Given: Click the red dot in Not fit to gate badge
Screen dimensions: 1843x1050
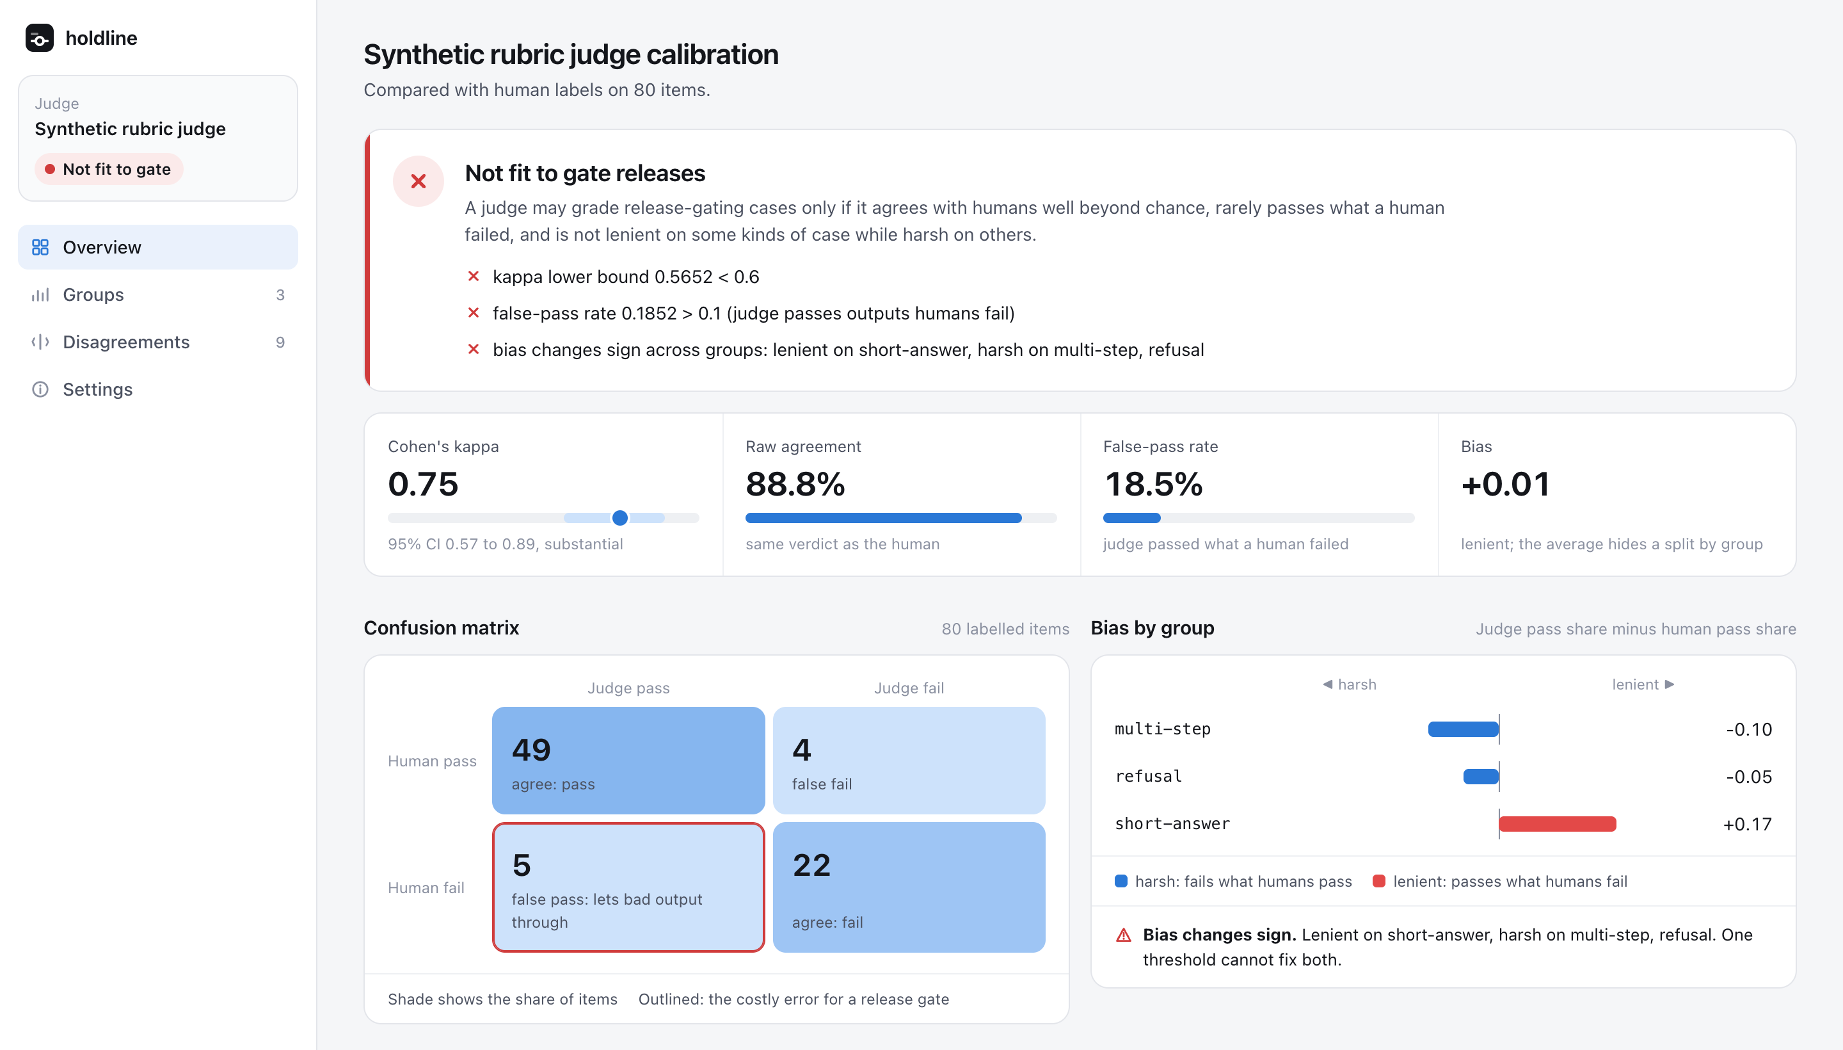Looking at the screenshot, I should [x=50, y=170].
